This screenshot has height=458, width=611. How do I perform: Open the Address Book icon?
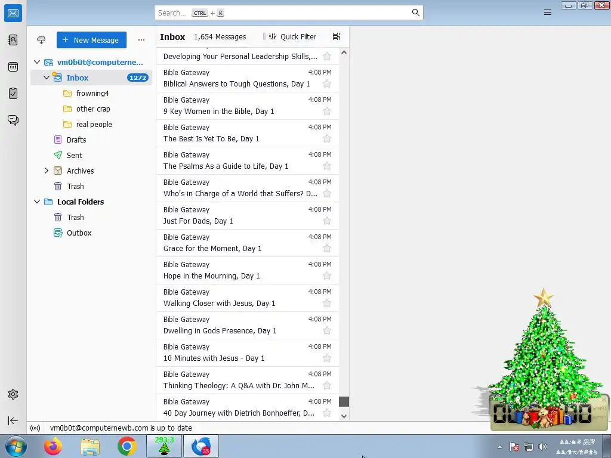(13, 40)
